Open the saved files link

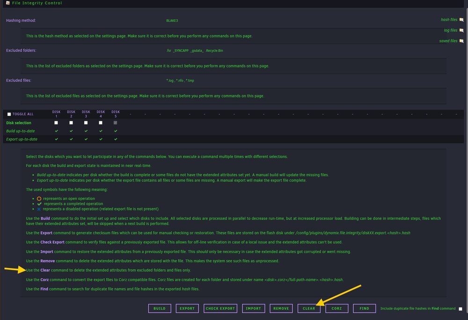pos(448,41)
